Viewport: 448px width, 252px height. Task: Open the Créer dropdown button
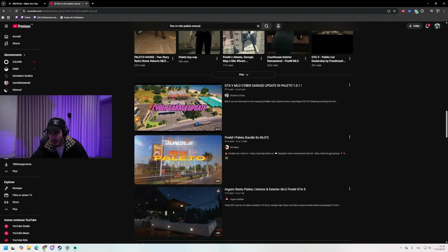point(414,26)
